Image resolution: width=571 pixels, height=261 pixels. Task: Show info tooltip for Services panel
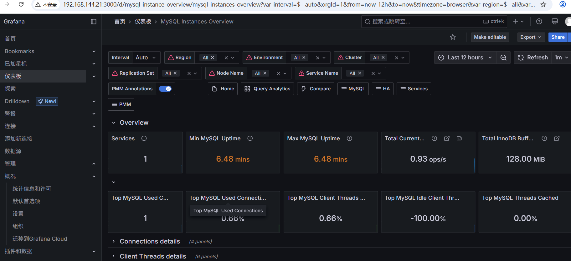[x=144, y=138]
